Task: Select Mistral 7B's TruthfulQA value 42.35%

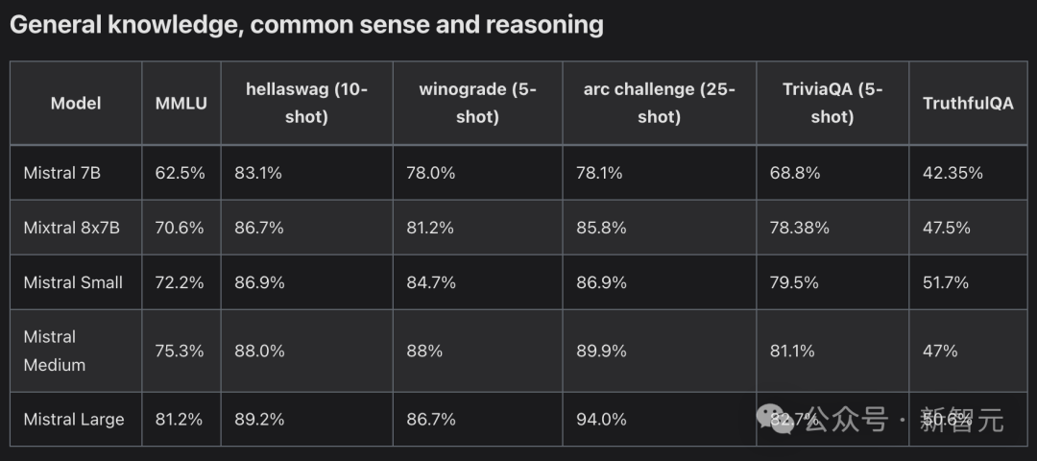Action: [x=953, y=173]
